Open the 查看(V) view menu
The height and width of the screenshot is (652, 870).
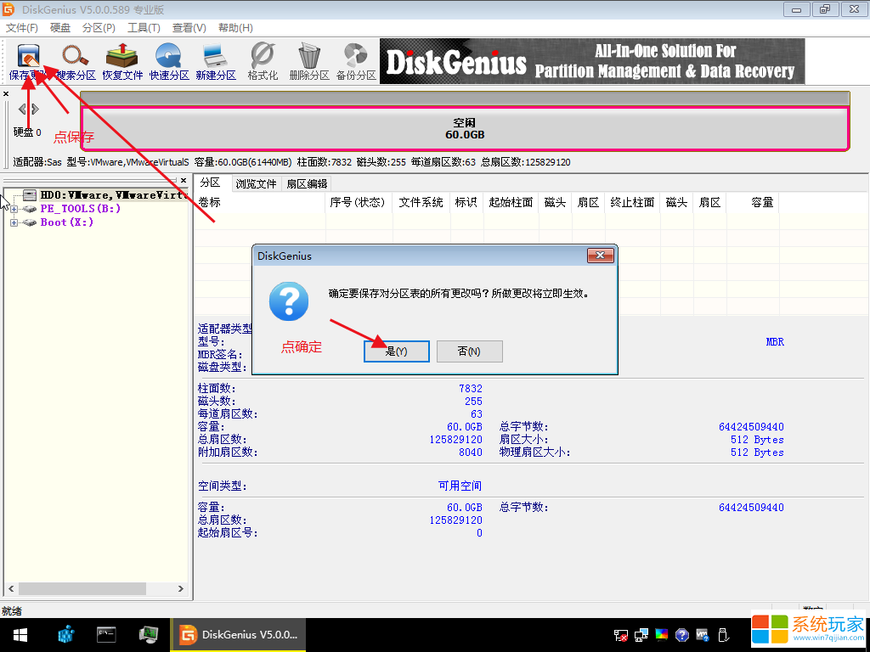pos(189,28)
